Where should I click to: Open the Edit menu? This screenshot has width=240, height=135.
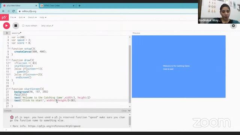[22, 18]
